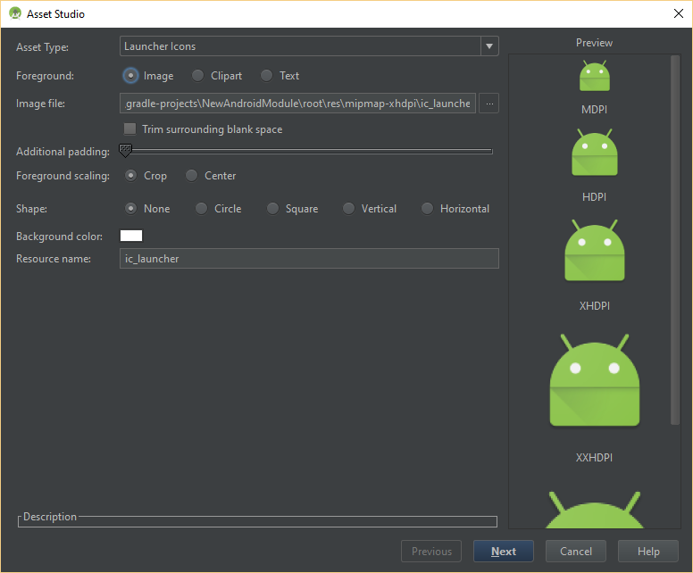Click the Cancel button
Viewport: 693px width, 573px height.
click(576, 552)
